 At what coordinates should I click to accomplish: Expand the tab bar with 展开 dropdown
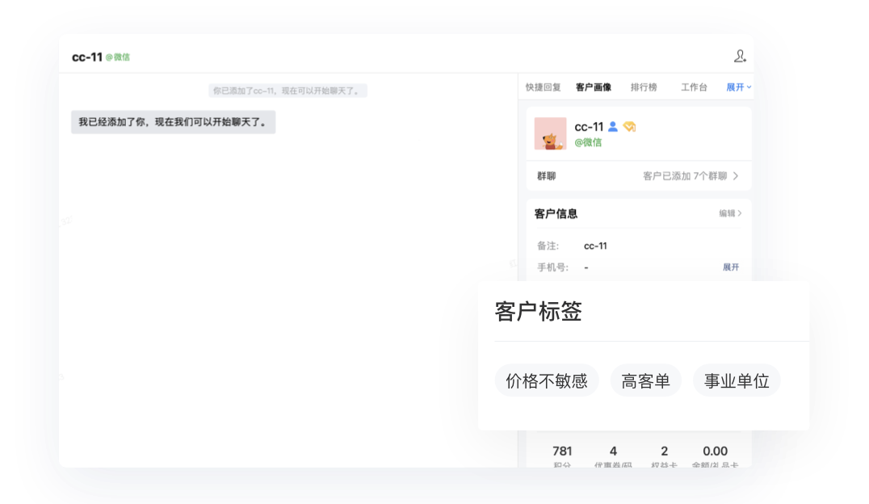[738, 87]
